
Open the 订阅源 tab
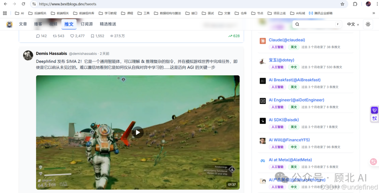(x=87, y=24)
